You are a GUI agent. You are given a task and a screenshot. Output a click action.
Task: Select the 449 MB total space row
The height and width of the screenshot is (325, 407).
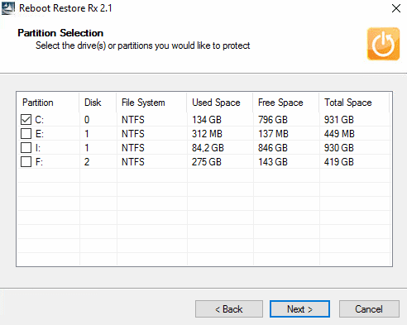pos(203,134)
